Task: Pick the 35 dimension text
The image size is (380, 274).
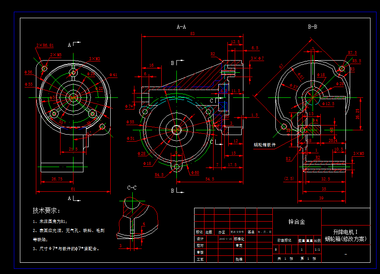Action: 324,189
